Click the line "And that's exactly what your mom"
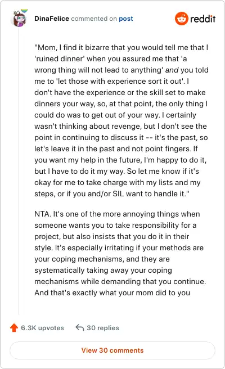This screenshot has width=225, height=369. [x=112, y=292]
